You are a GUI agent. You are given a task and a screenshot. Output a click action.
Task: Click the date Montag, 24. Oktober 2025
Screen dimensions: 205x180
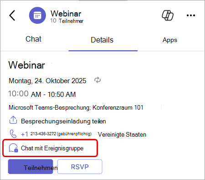[x=47, y=81]
